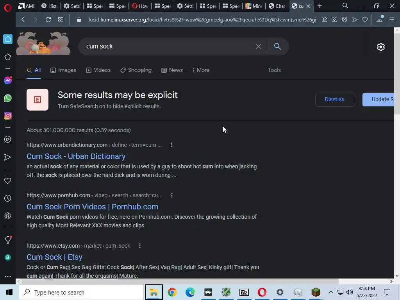
Task: Open Cum Sock - Urban Dictionary link
Action: [76, 156]
